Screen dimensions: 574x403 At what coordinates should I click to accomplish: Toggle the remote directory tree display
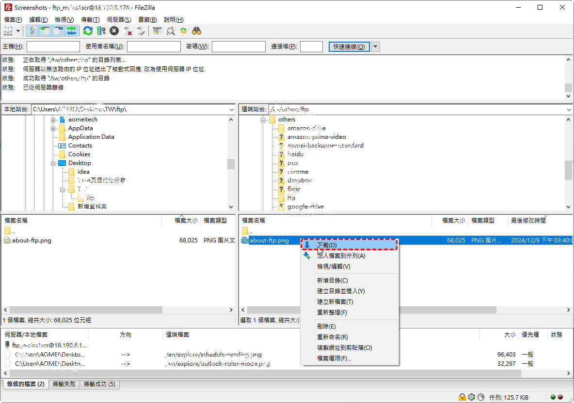point(58,31)
